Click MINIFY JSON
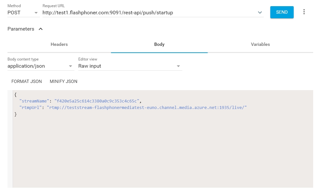Screen dimensions: 320x189 63,82
